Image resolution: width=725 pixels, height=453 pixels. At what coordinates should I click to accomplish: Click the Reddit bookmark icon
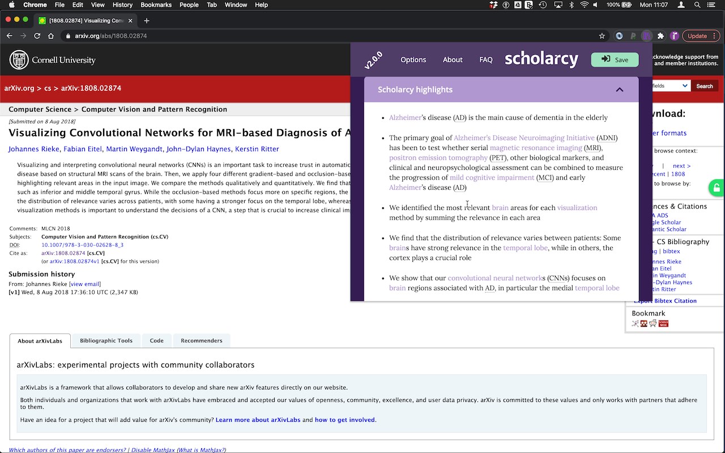[x=653, y=323]
